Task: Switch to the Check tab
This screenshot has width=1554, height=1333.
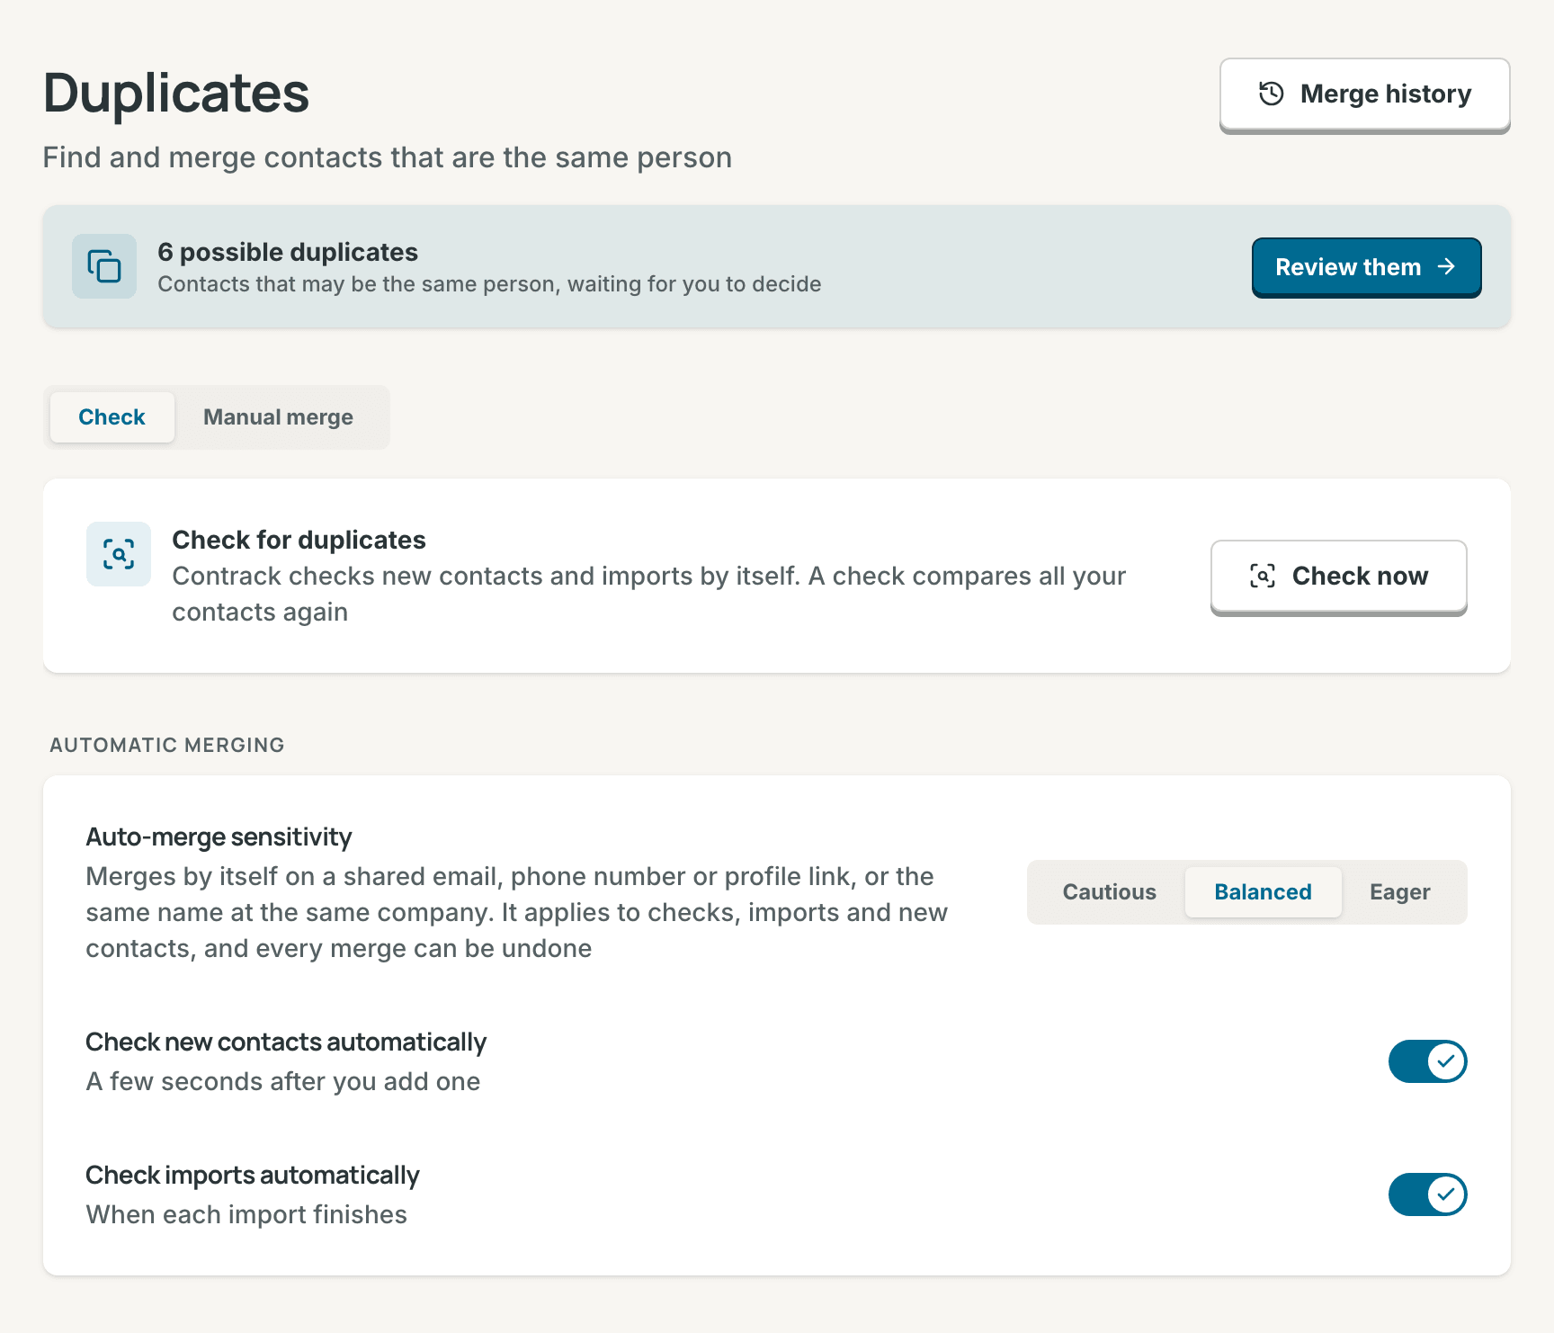Action: [x=112, y=417]
